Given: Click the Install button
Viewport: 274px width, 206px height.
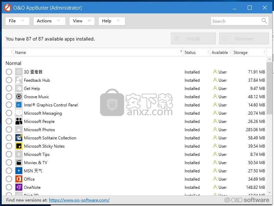Looking at the screenshot, I should pyautogui.click(x=193, y=38).
